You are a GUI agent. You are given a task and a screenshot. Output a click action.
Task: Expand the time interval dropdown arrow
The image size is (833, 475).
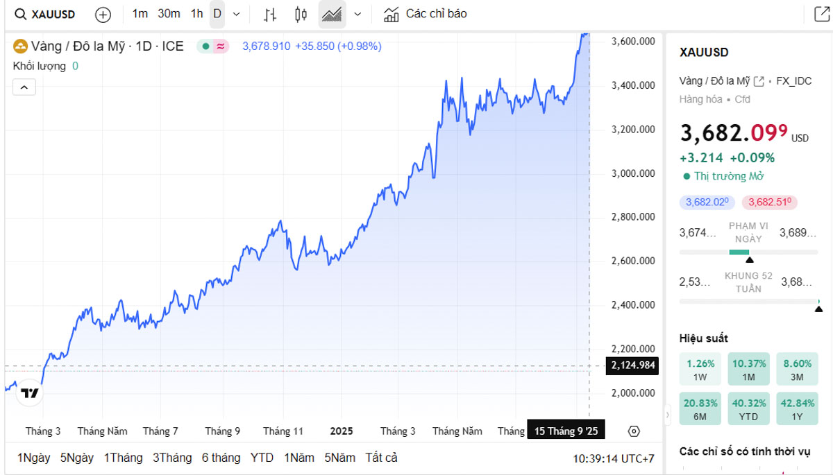(237, 14)
